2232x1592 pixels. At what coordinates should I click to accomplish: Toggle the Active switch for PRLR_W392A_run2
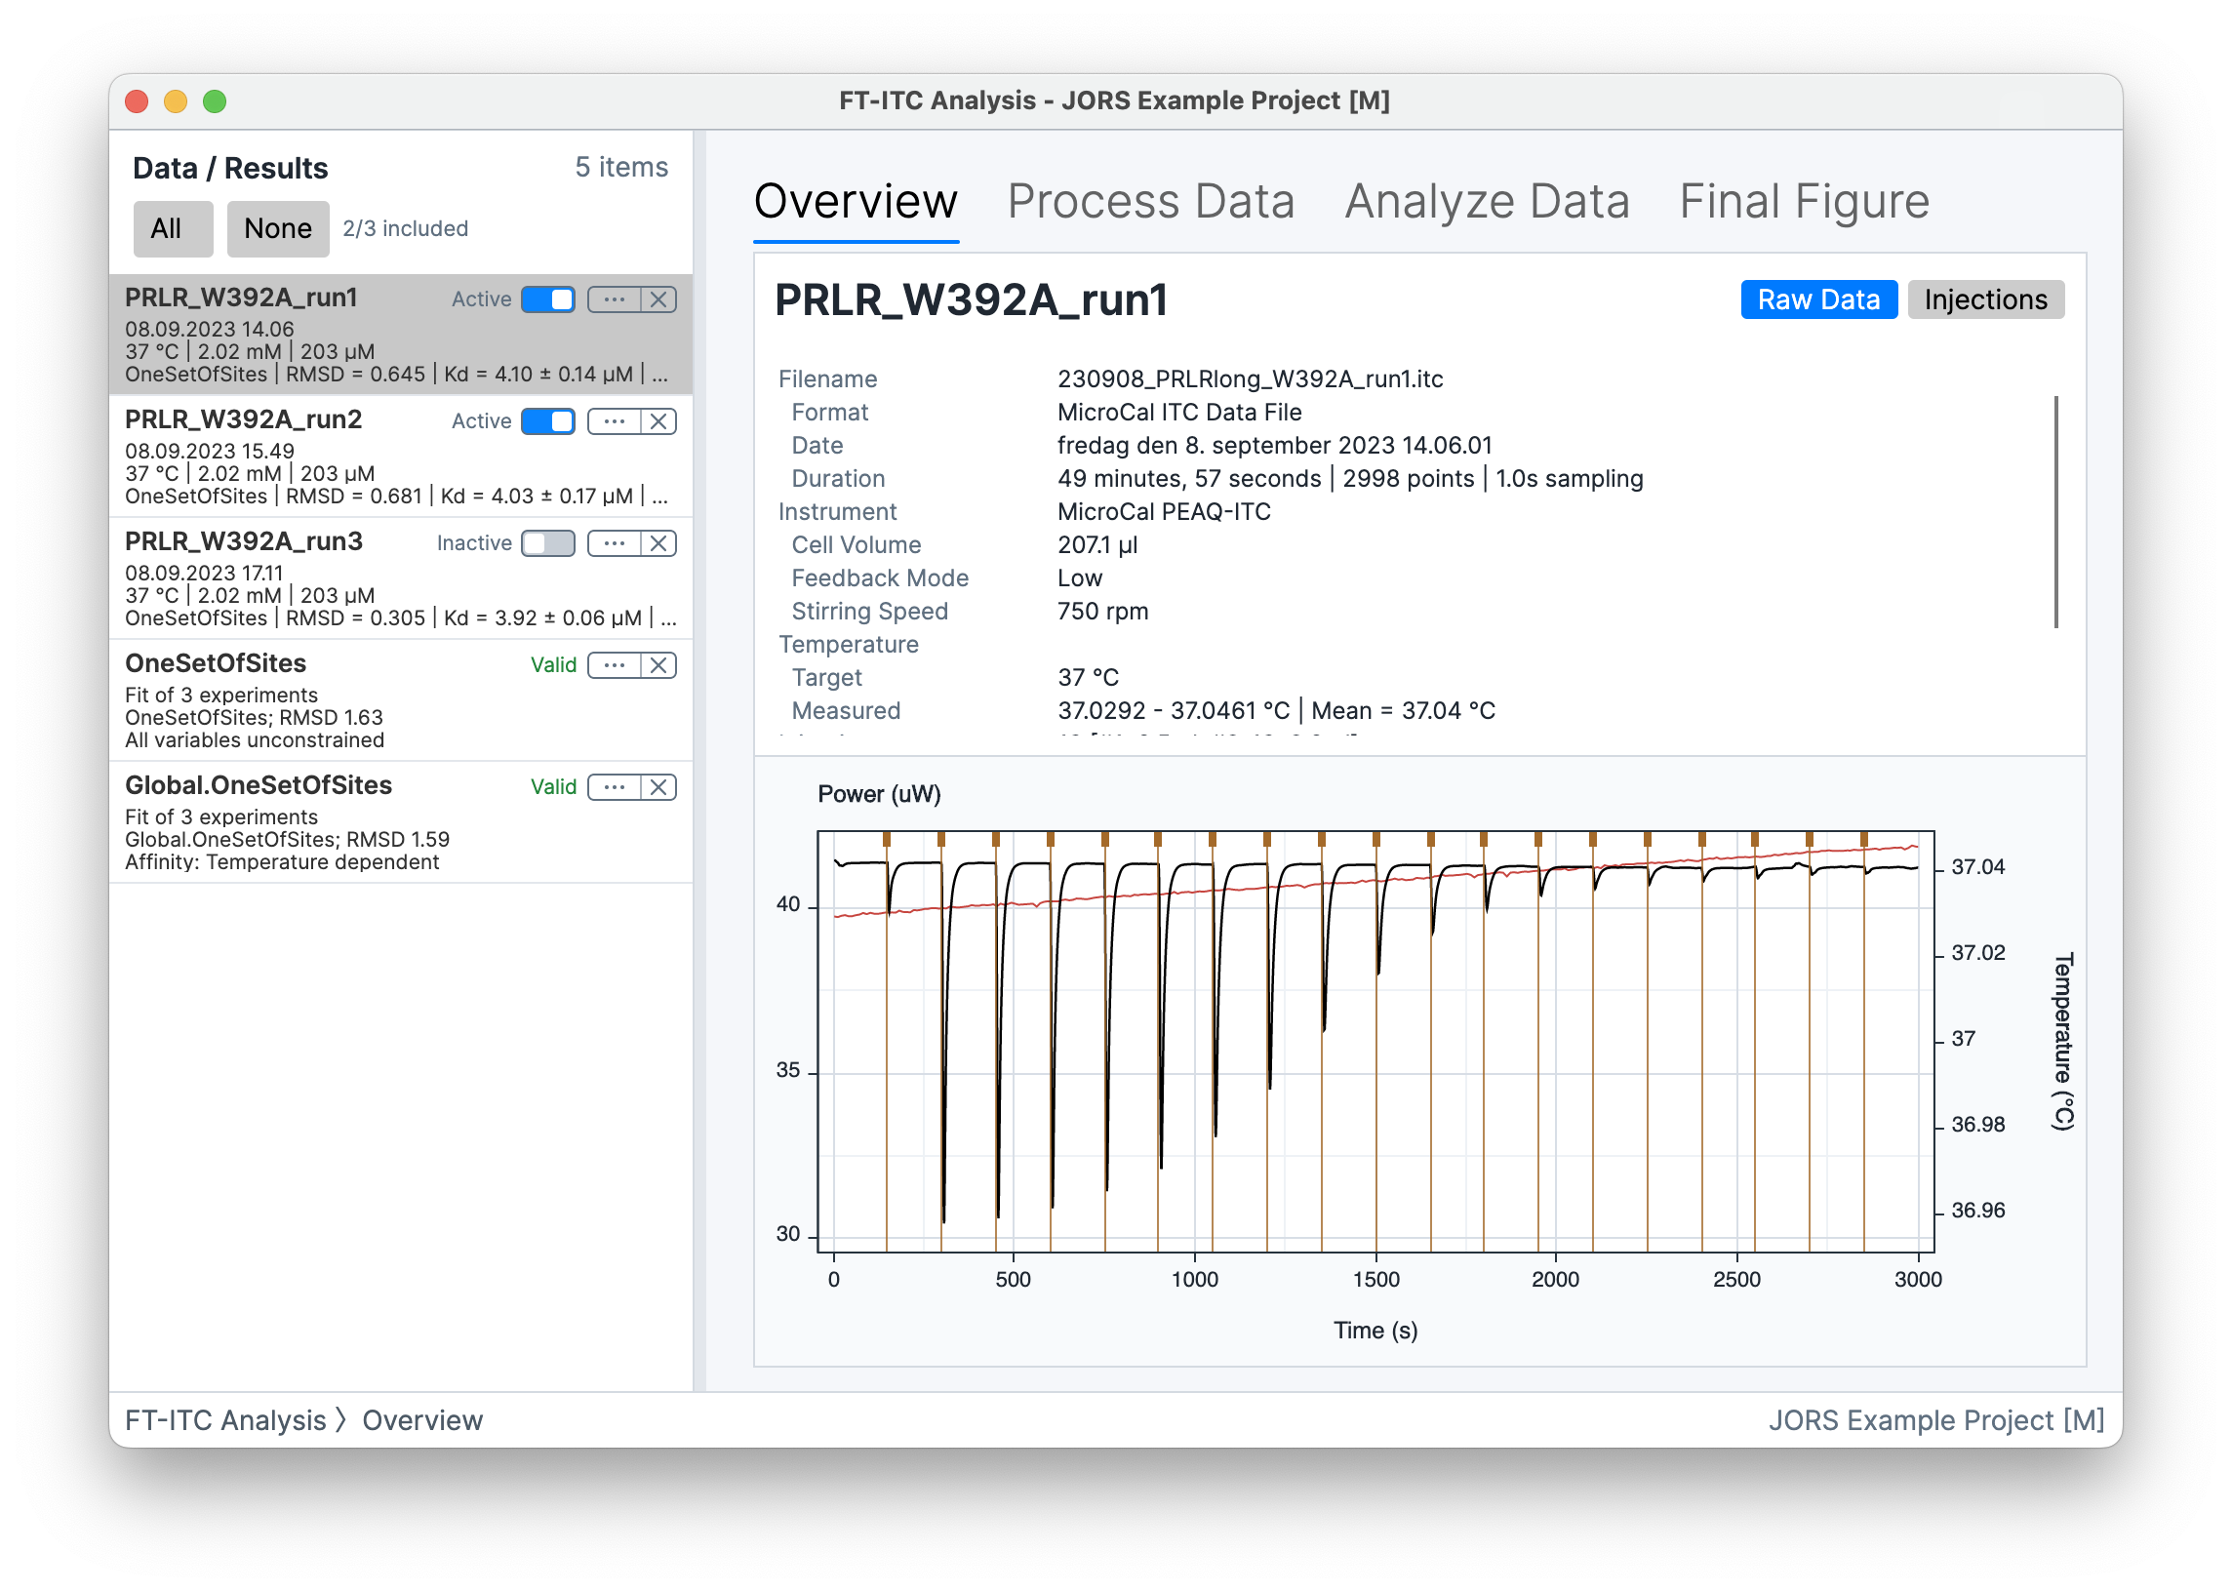pos(548,421)
